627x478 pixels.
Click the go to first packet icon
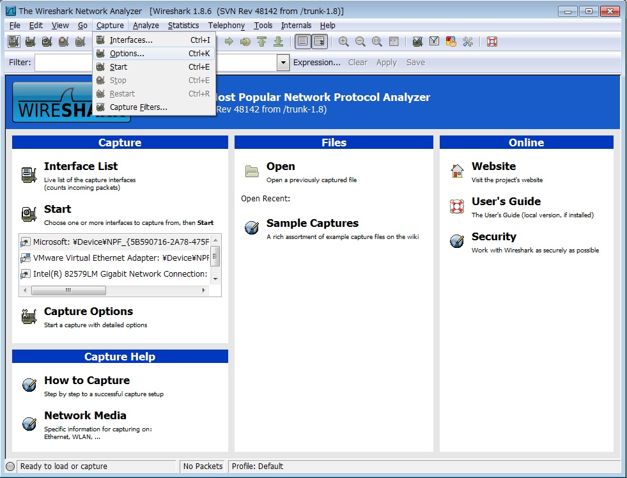pos(262,41)
